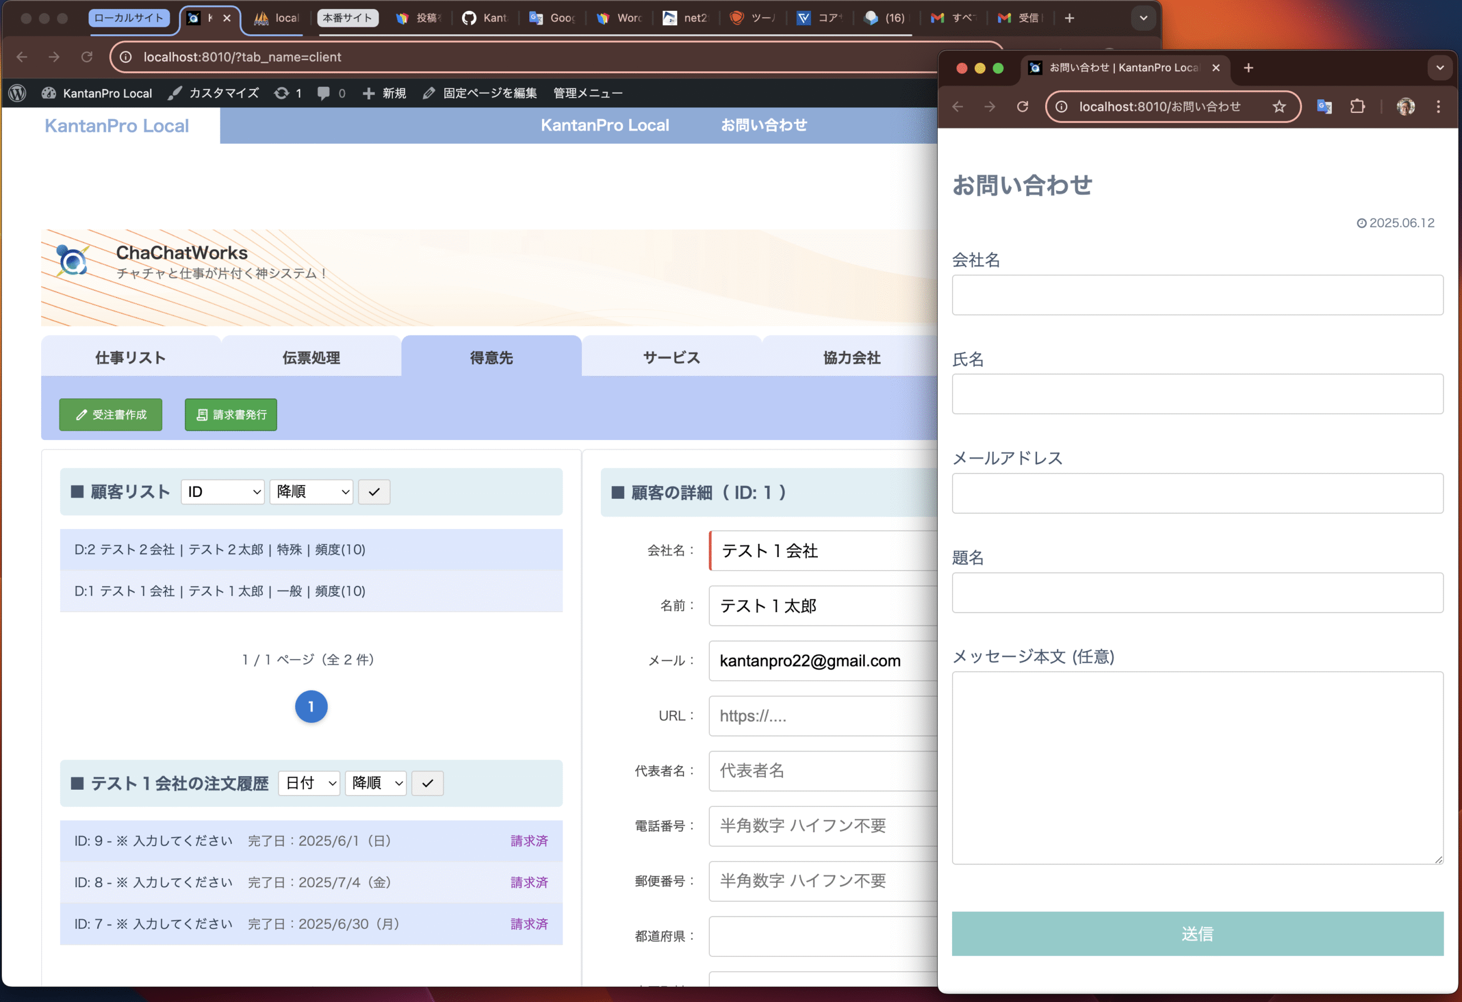
Task: Open the 協力会社 tab
Action: (x=851, y=357)
